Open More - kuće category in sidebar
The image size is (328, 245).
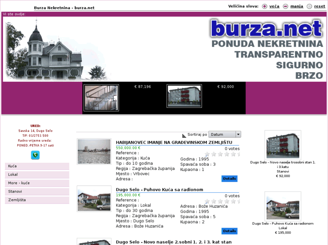coord(37,183)
